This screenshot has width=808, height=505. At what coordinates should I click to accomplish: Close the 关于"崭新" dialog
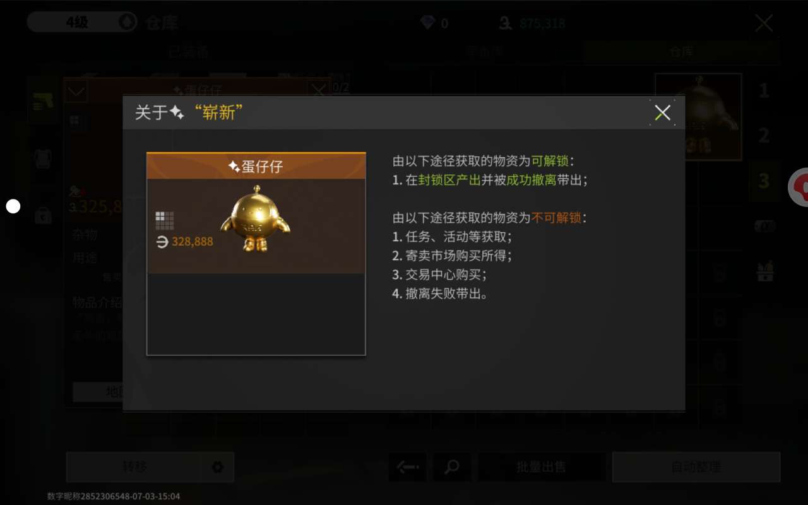[x=662, y=113]
